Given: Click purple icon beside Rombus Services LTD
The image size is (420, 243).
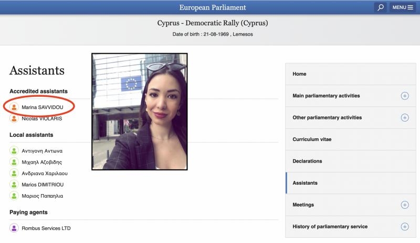Looking at the screenshot, I should point(14,228).
